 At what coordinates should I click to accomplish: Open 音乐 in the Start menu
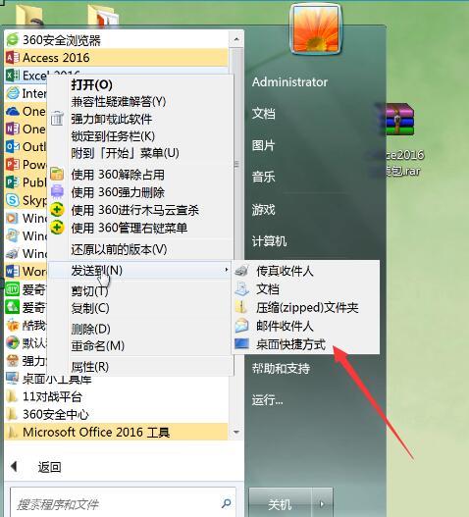coord(263,177)
